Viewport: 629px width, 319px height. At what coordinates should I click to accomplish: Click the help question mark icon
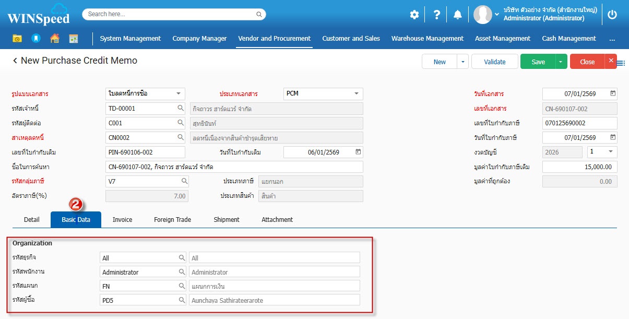click(x=437, y=15)
